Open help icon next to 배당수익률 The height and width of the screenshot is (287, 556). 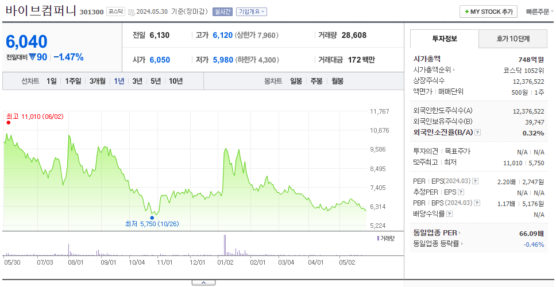[449, 214]
